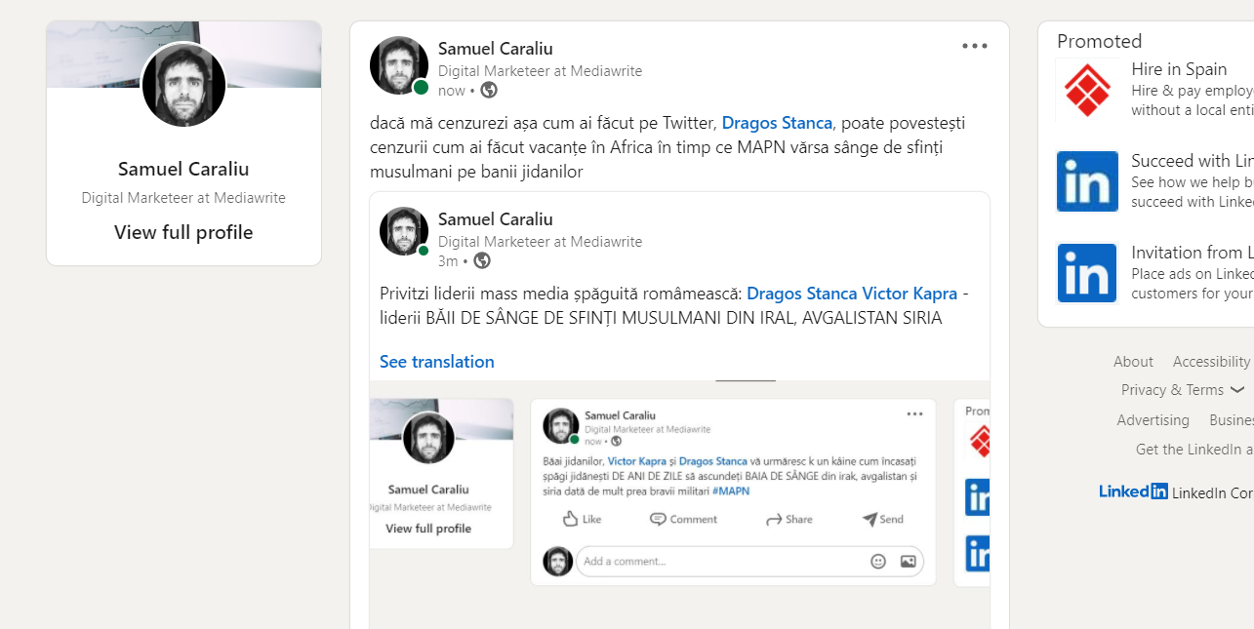The height and width of the screenshot is (629, 1254).
Task: Open Samuel Caraliu name in the shared post
Action: 495,218
